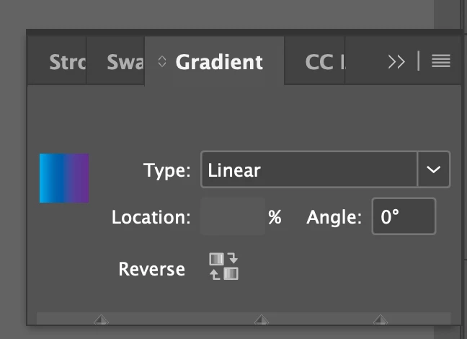Image resolution: width=467 pixels, height=339 pixels.
Task: Select the left gradient stop marker
Action: [x=101, y=320]
